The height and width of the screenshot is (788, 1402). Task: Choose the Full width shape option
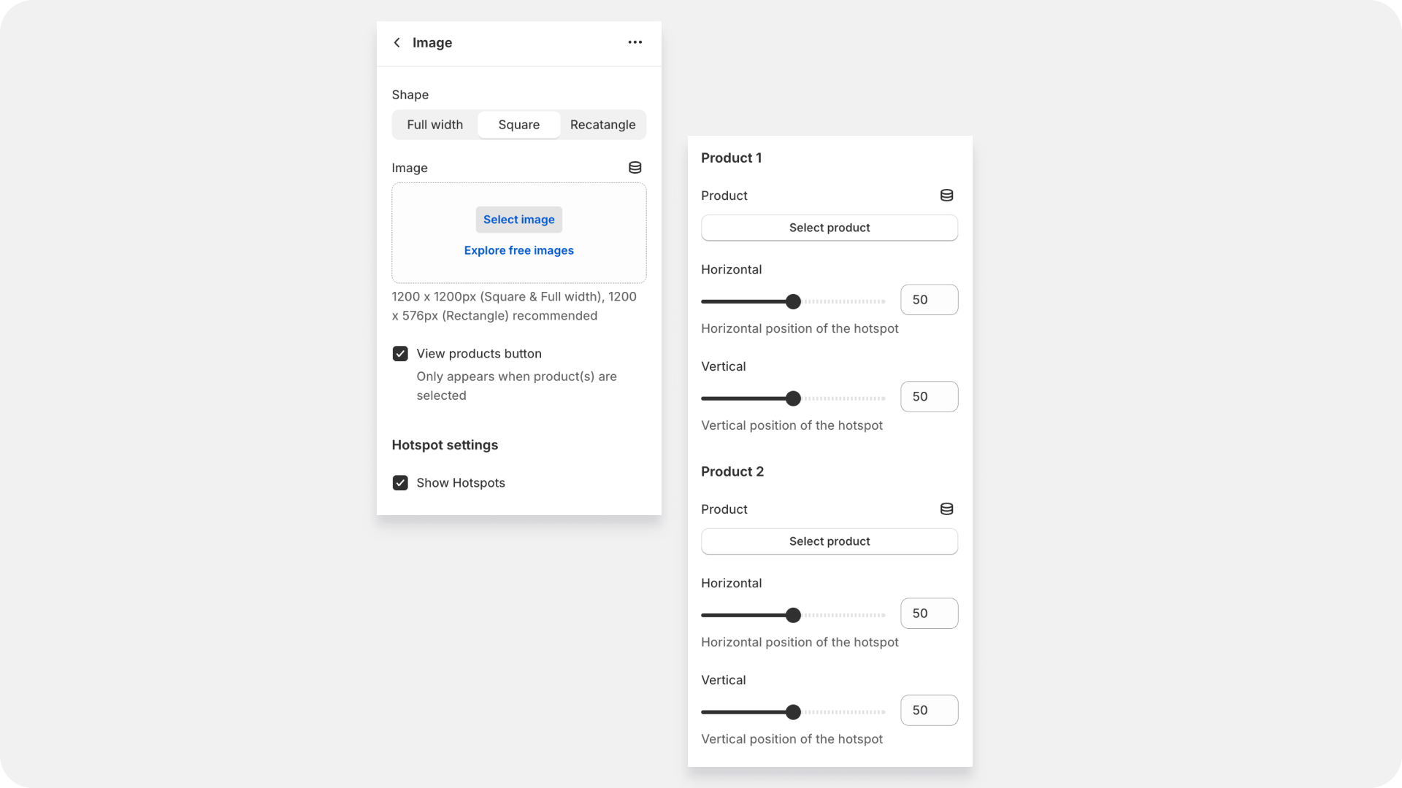435,125
